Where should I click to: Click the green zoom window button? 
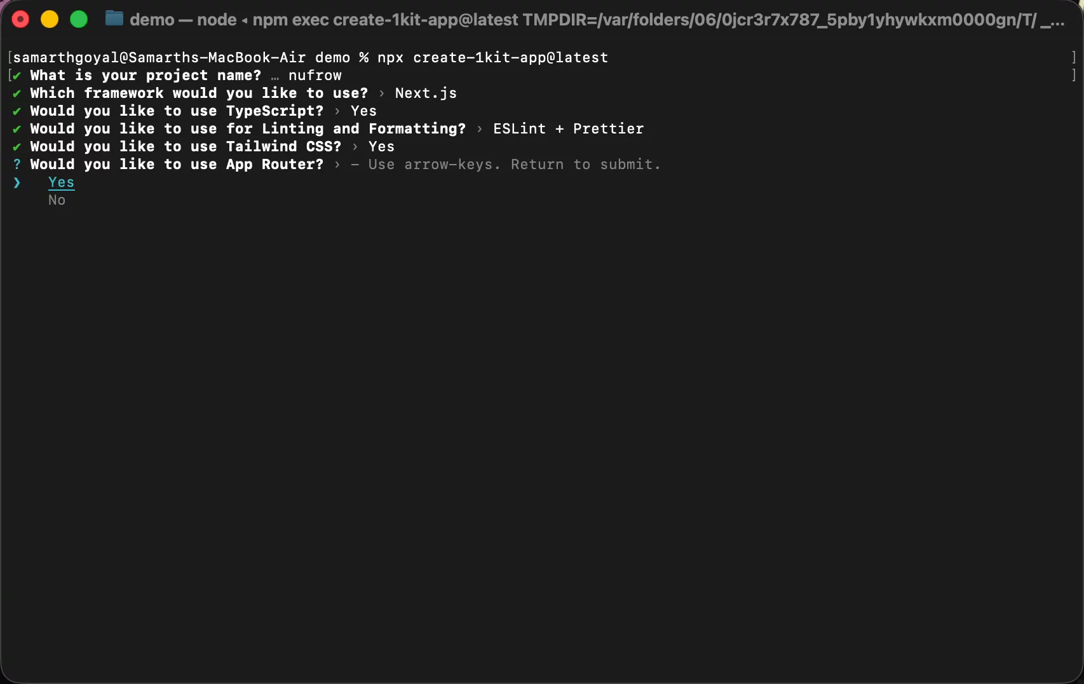tap(79, 20)
